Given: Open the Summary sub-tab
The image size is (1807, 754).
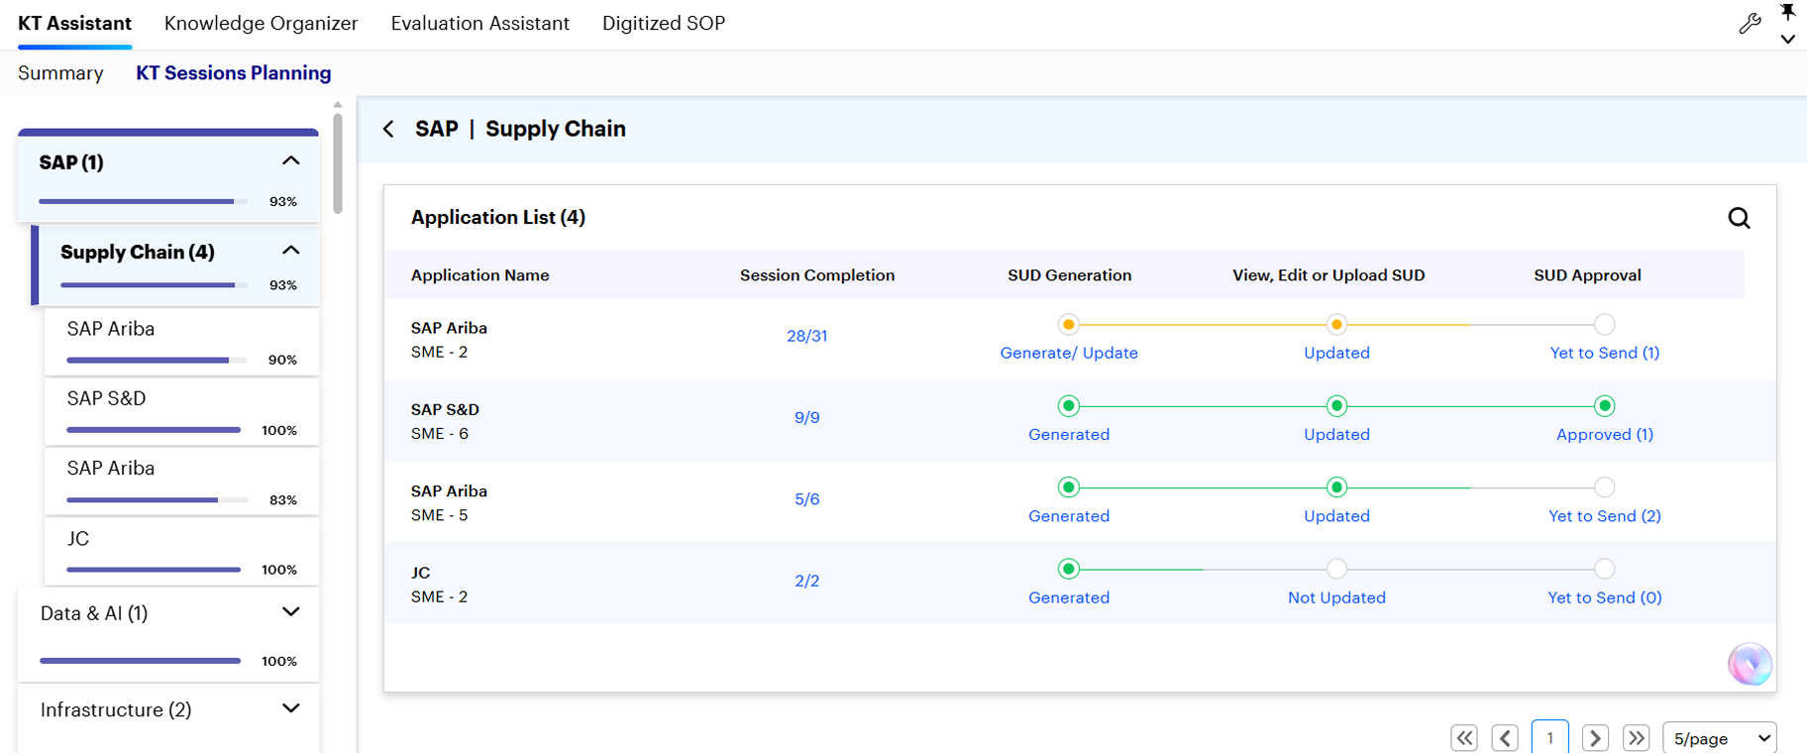Looking at the screenshot, I should 60,73.
